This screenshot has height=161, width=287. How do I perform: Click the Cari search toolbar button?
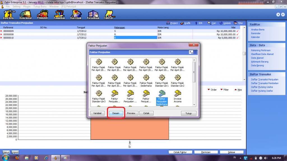pyautogui.click(x=212, y=23)
